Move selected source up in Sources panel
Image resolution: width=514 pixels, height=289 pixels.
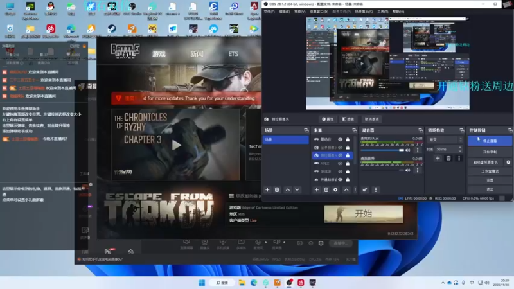(346, 189)
